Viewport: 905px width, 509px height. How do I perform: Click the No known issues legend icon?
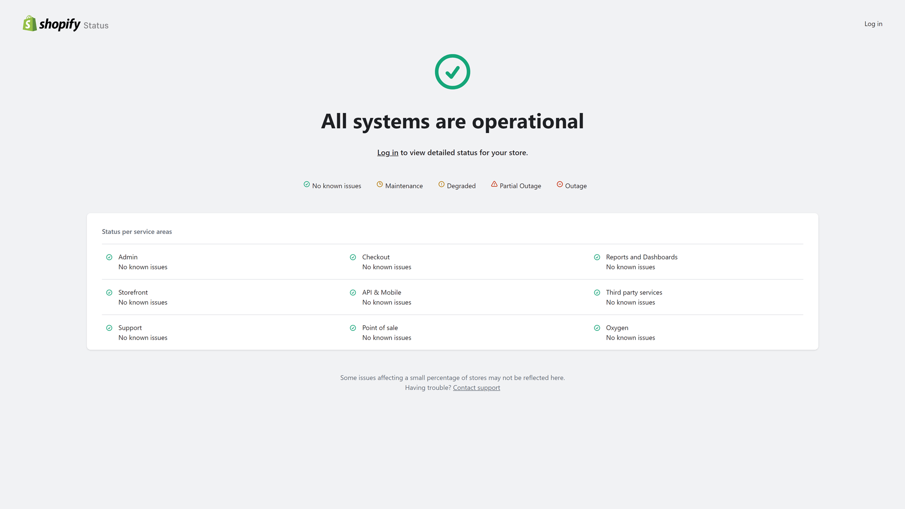(306, 185)
